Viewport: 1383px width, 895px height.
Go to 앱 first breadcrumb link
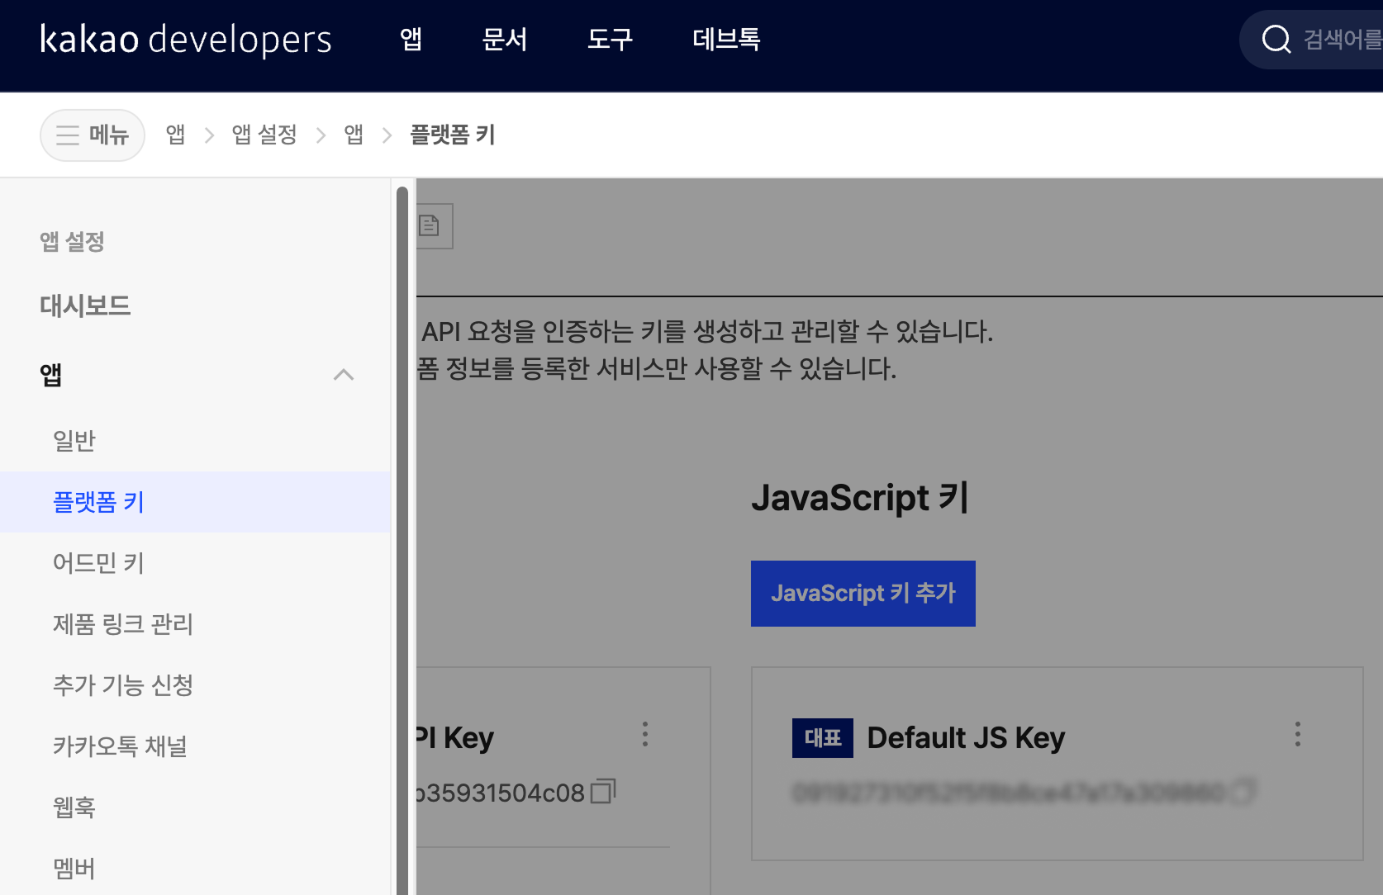tap(175, 135)
